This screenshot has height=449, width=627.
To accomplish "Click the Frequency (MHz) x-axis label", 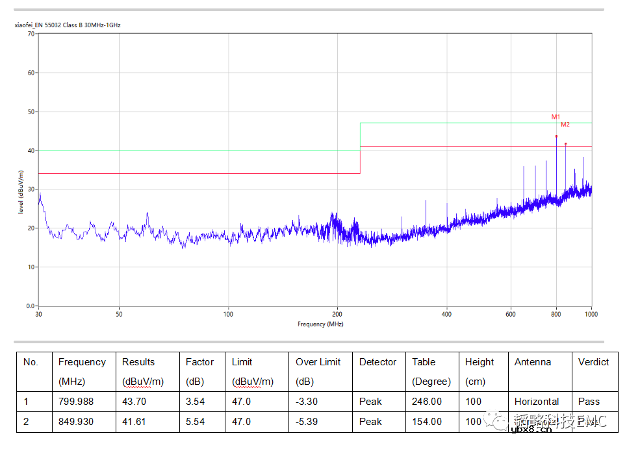I will [x=320, y=324].
